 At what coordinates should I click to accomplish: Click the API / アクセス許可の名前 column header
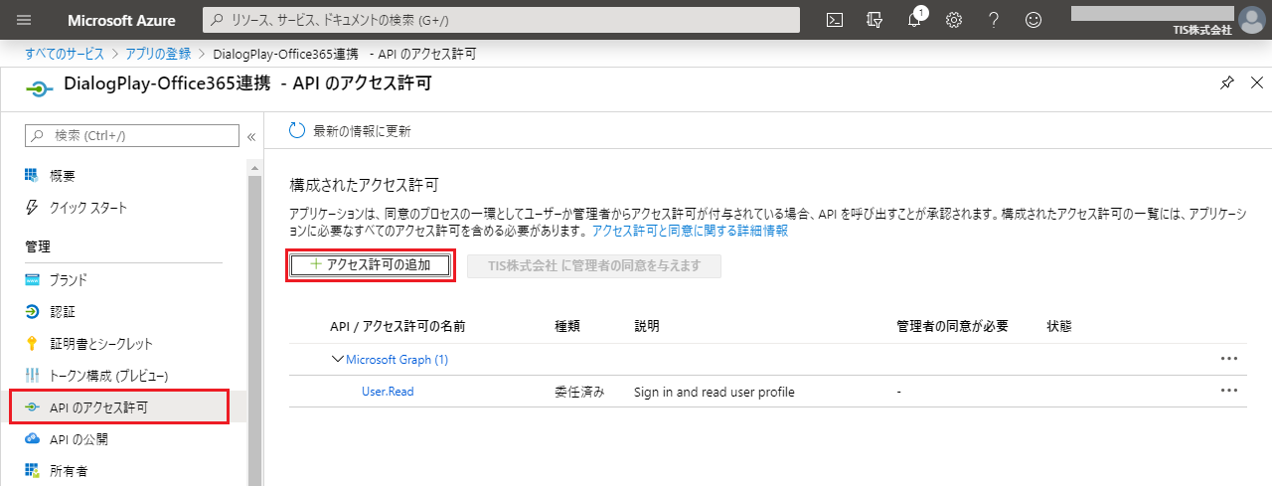tap(397, 326)
